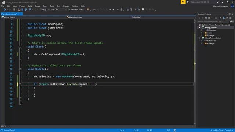Collapse the Viking_Runner project node
Screen dimensions: 235x132
point(199,28)
